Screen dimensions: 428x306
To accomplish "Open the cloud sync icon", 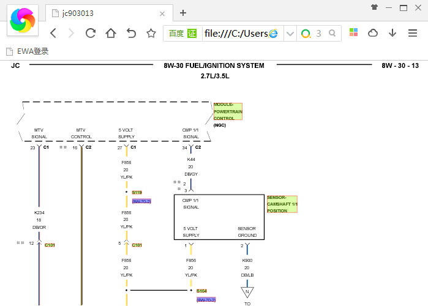I will pos(373,33).
